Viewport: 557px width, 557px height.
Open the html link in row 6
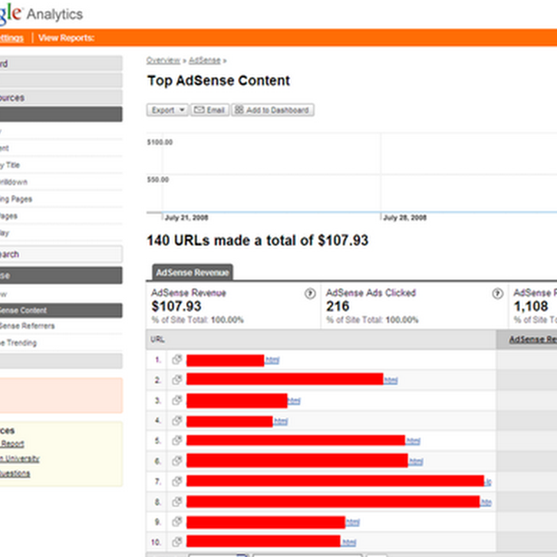click(416, 462)
